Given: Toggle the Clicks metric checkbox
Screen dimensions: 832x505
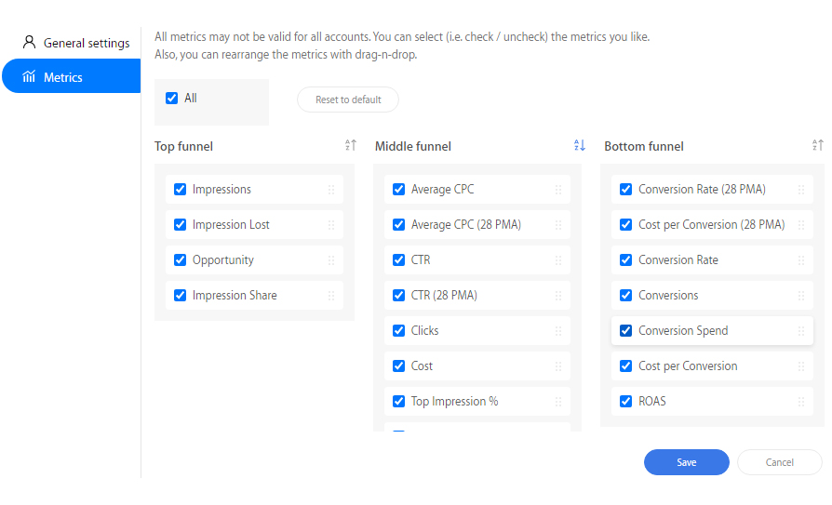Looking at the screenshot, I should coord(398,331).
